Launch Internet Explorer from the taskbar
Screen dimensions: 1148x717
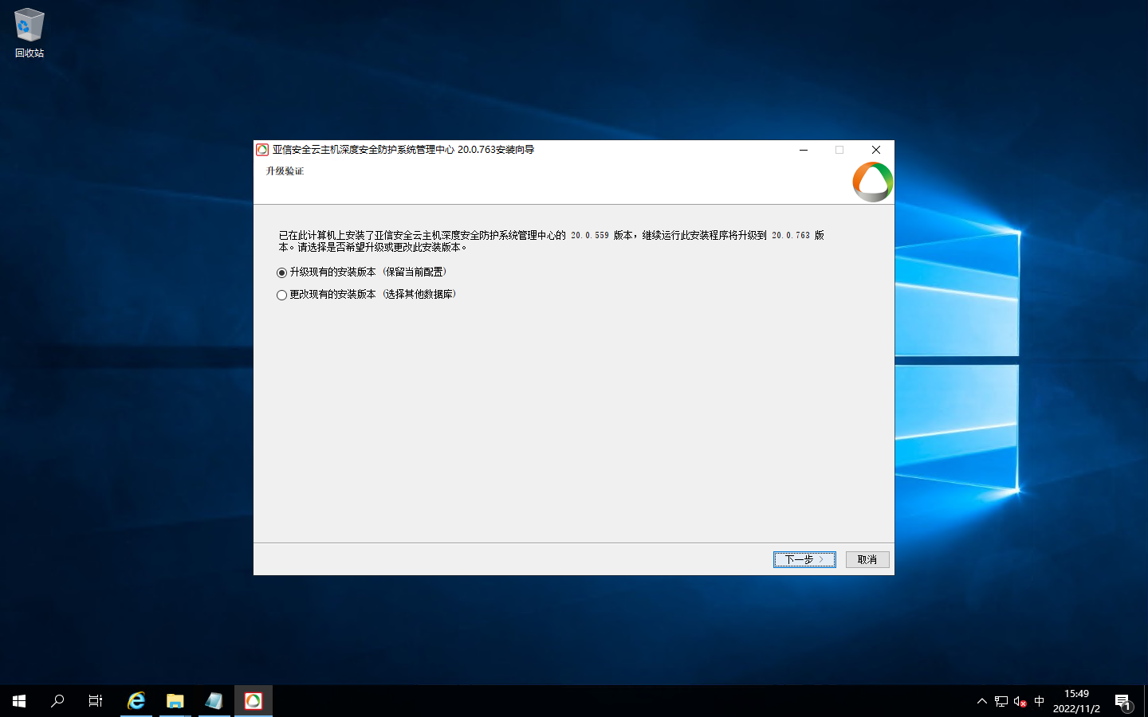136,701
